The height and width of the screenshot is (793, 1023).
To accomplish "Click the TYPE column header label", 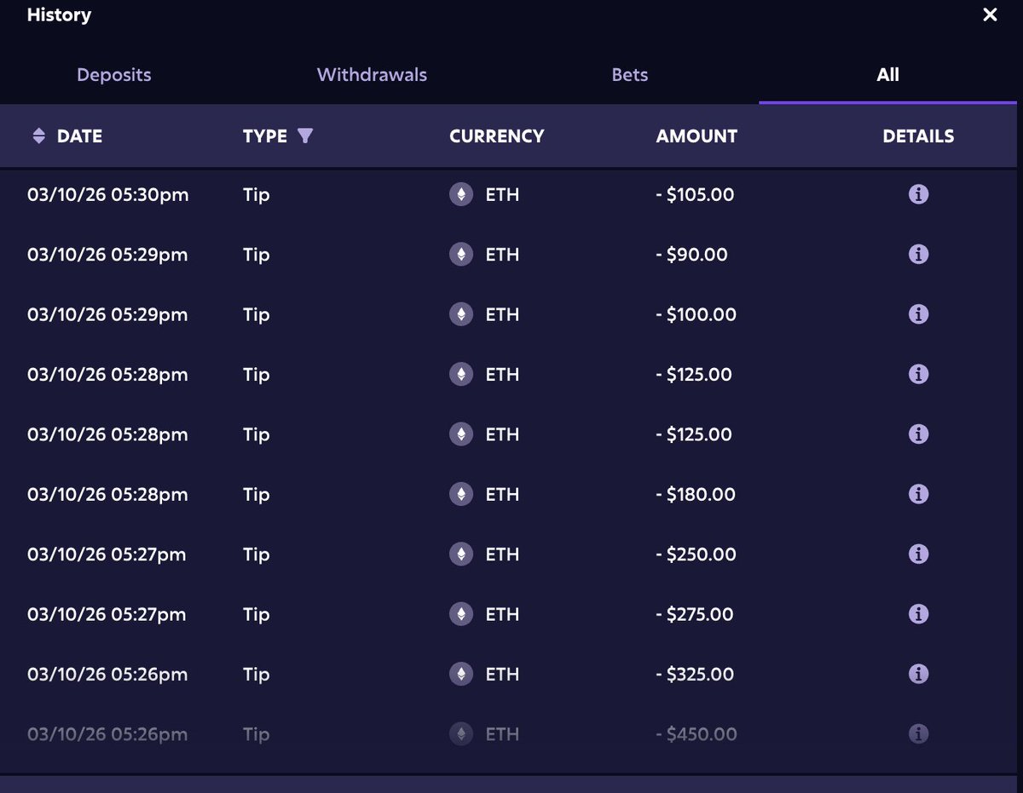I will point(264,136).
